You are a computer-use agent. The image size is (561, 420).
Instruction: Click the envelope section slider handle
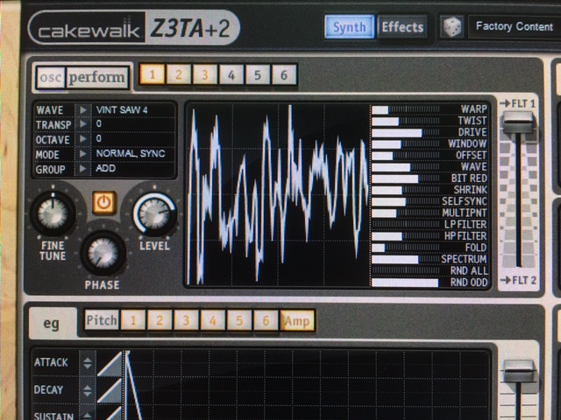[519, 371]
